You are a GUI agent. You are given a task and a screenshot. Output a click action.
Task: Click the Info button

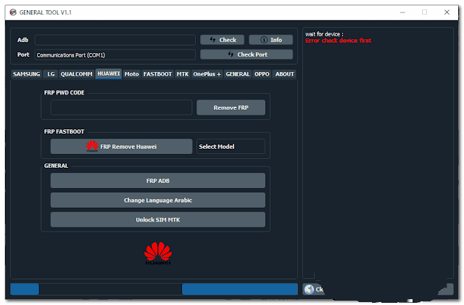(x=270, y=40)
